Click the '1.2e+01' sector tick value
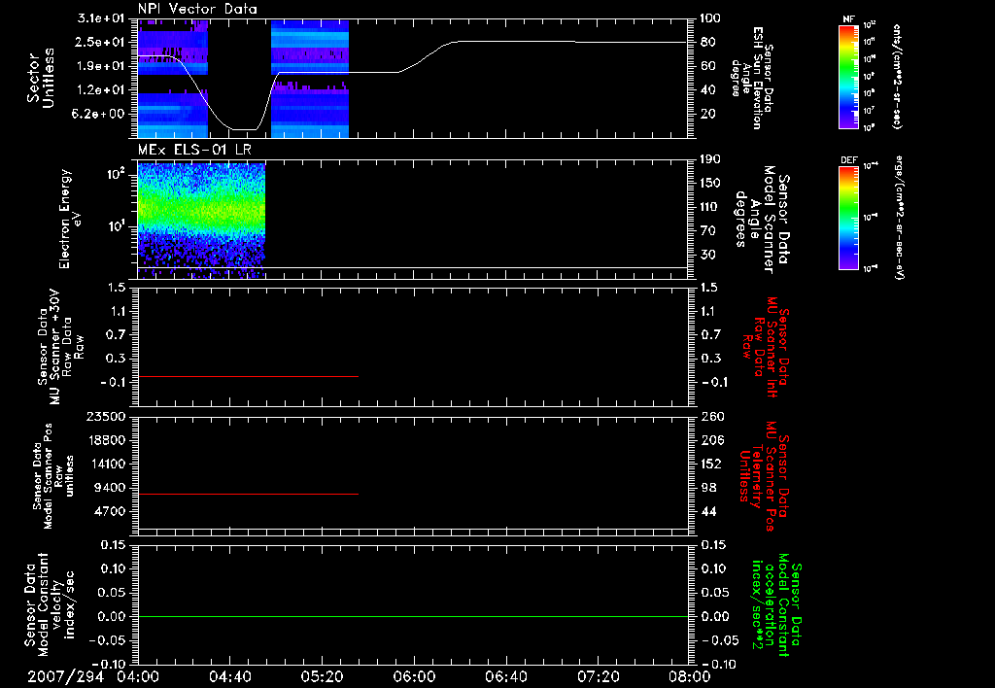This screenshot has width=995, height=688. (x=101, y=90)
